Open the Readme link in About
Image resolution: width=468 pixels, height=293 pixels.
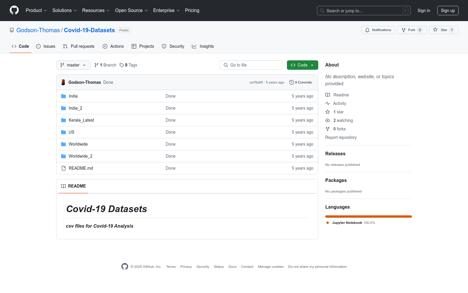[x=337, y=95]
